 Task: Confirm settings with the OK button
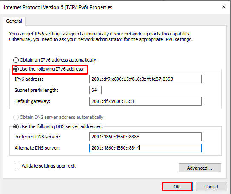(x=177, y=187)
